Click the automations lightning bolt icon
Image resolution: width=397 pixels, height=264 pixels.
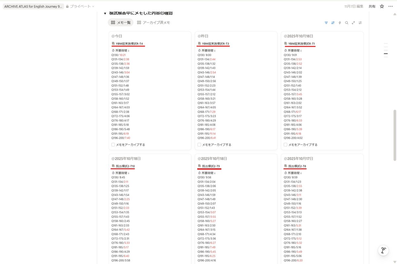point(340,23)
